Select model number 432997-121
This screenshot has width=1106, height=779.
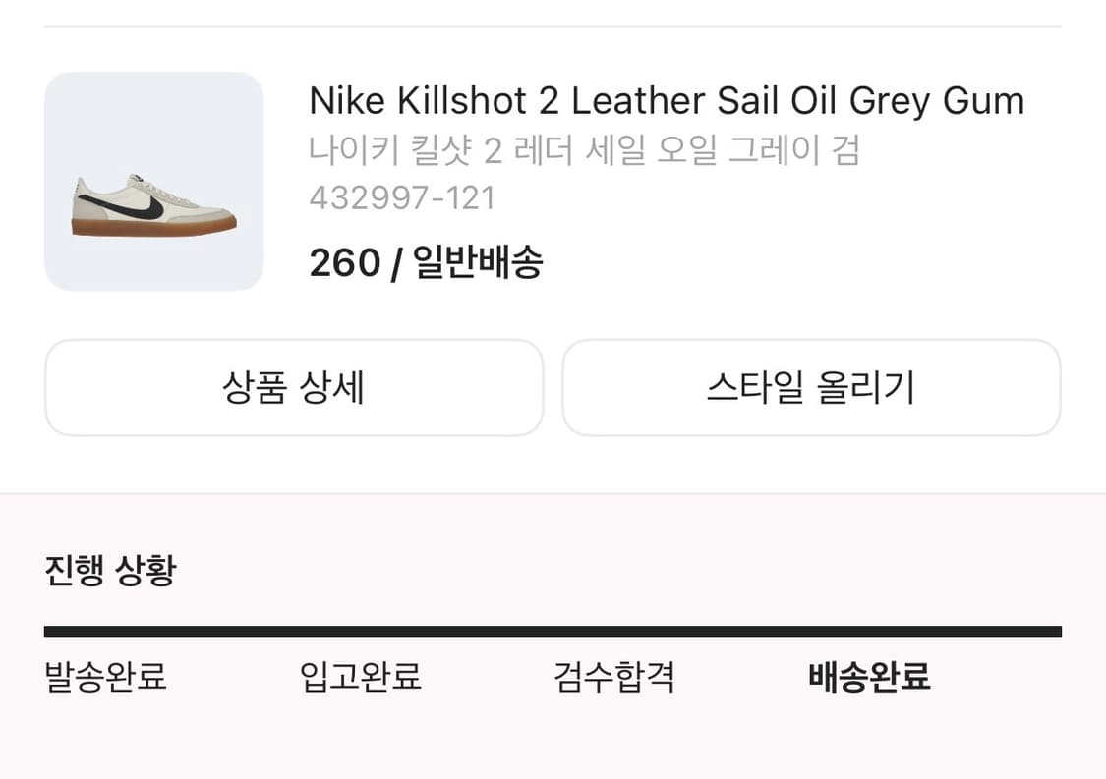pyautogui.click(x=401, y=198)
